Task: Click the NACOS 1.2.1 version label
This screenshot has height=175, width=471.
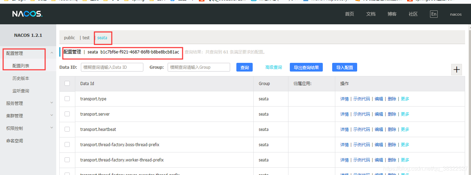Action: pyautogui.click(x=28, y=35)
